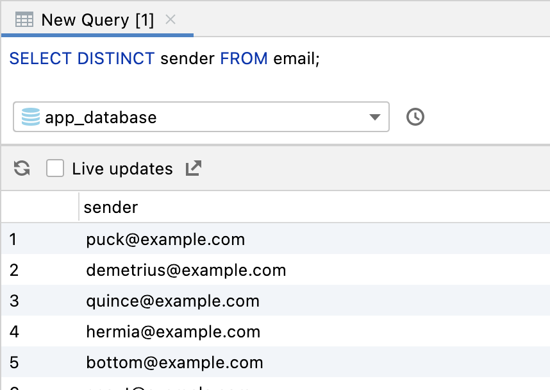Click the Live updates label text
Image resolution: width=550 pixels, height=390 pixels.
click(122, 169)
